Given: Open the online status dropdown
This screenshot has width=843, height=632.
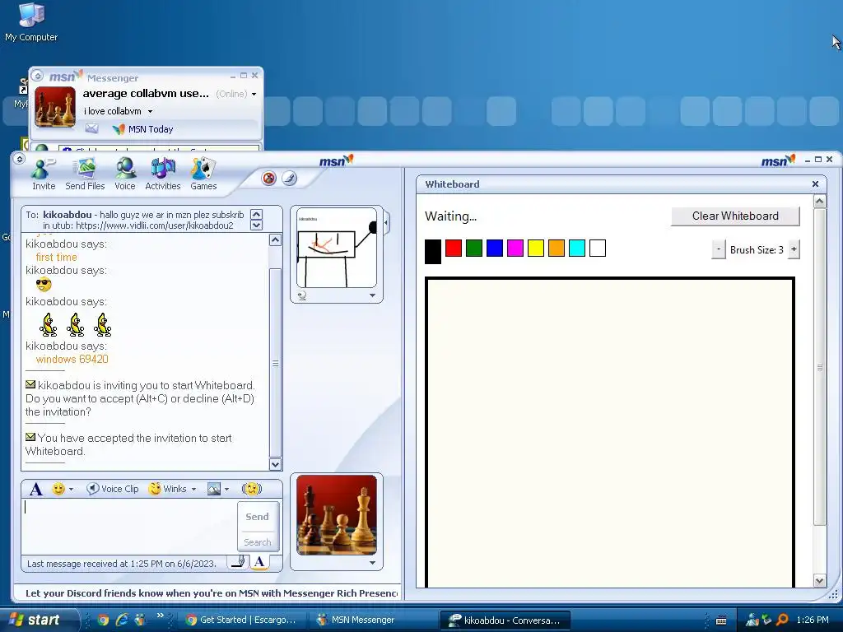Looking at the screenshot, I should [254, 94].
